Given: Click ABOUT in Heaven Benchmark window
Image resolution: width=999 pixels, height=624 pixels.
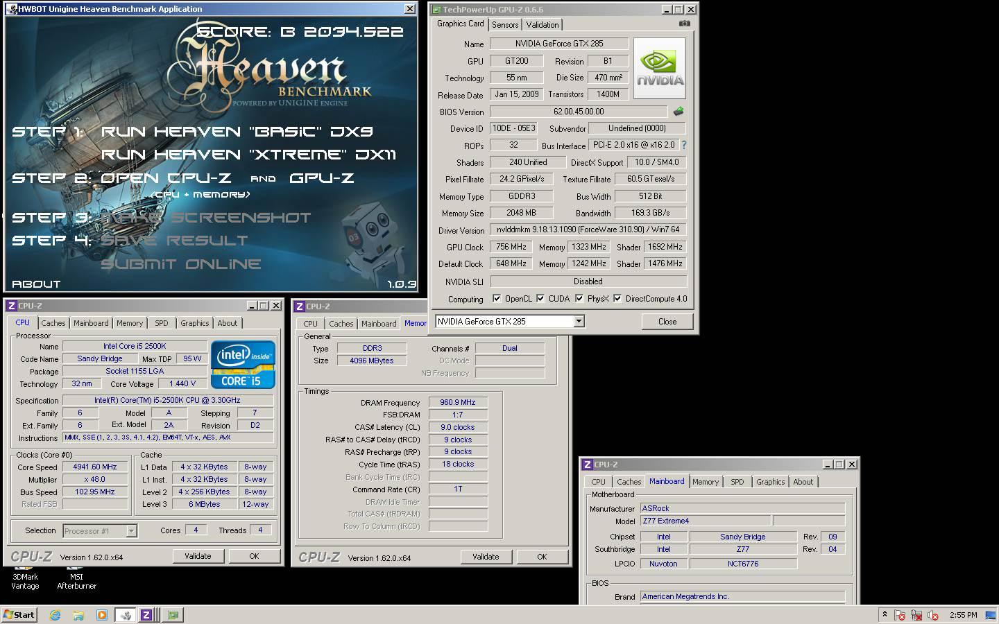Looking at the screenshot, I should click(x=36, y=284).
